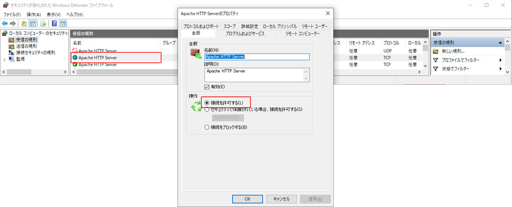Go forward with the gray right arrow

[x=13, y=23]
